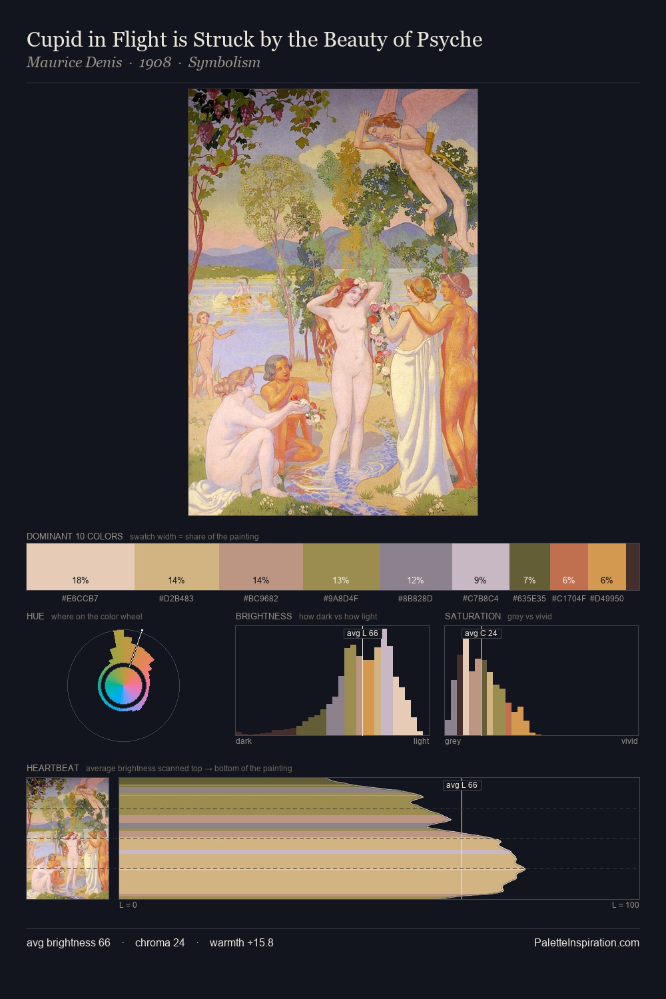The height and width of the screenshot is (999, 666).
Task: Pick the pale peach 18% color swatch
Action: (81, 567)
